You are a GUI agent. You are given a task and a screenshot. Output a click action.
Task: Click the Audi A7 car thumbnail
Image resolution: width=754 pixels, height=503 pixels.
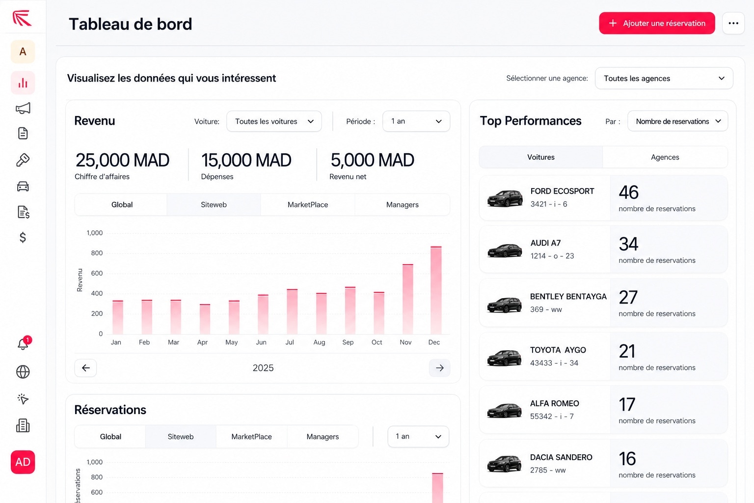coord(505,250)
